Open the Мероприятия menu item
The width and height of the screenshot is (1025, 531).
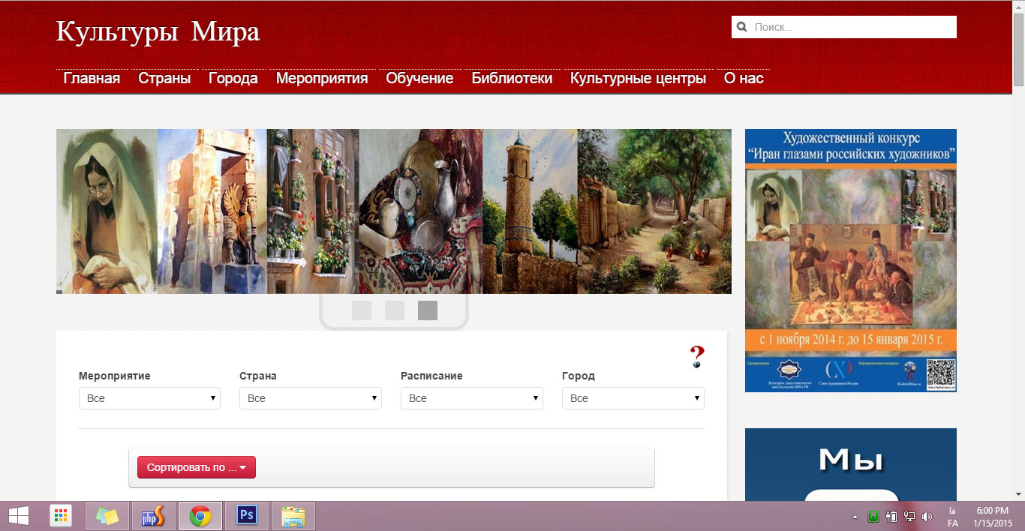tap(322, 78)
